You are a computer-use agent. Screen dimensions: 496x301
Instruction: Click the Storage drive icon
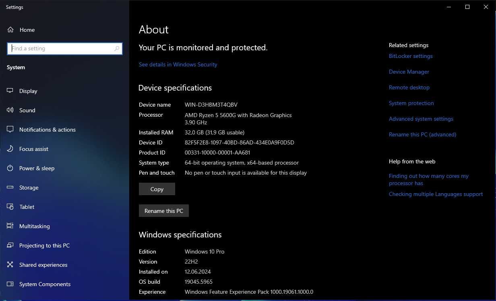(x=10, y=188)
